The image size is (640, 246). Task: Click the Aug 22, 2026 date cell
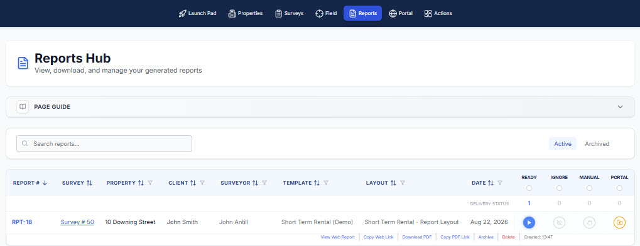[x=489, y=222]
